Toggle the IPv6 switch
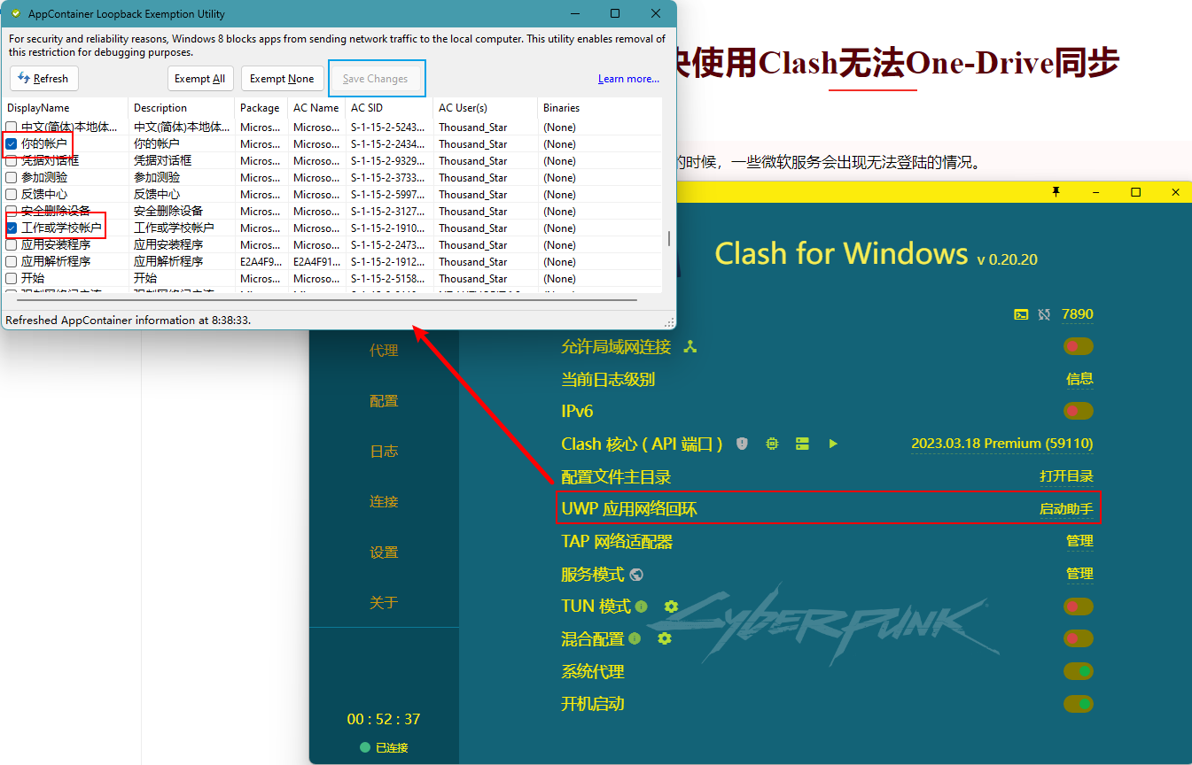 (x=1079, y=411)
